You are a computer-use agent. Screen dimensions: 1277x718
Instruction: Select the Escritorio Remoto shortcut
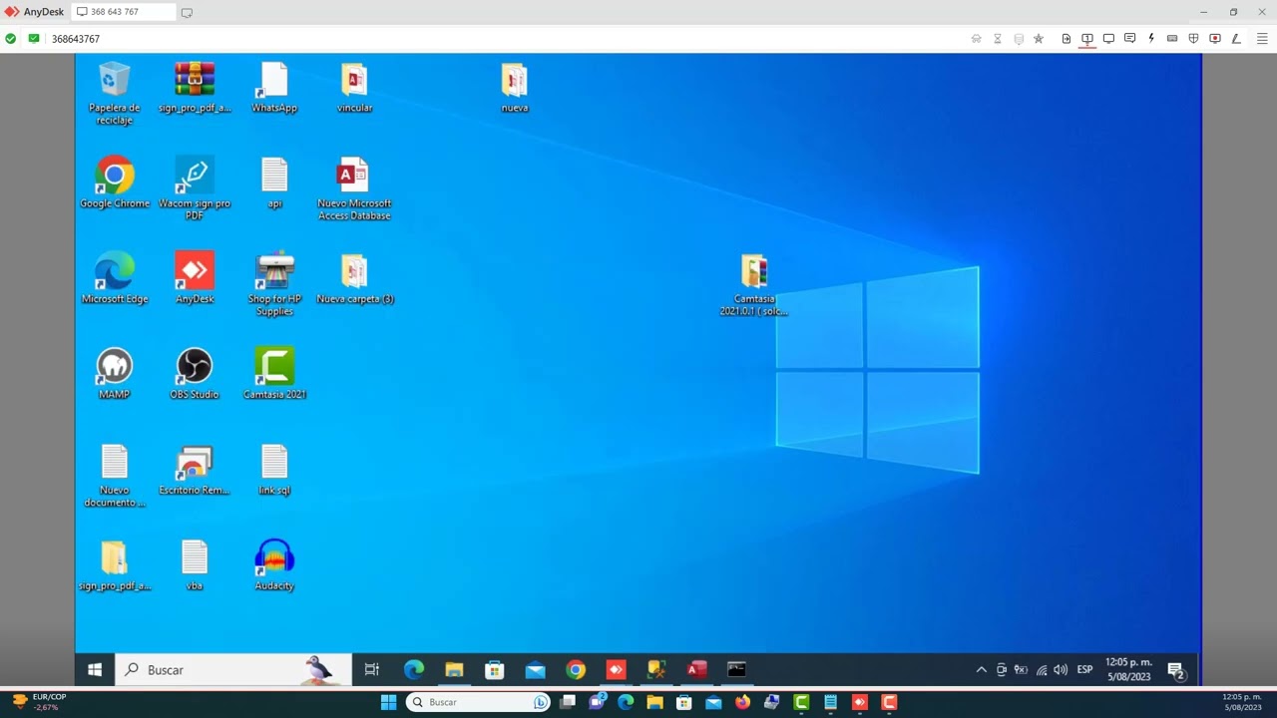tap(195, 470)
